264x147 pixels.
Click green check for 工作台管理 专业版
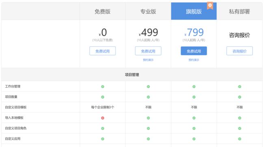pos(148,86)
